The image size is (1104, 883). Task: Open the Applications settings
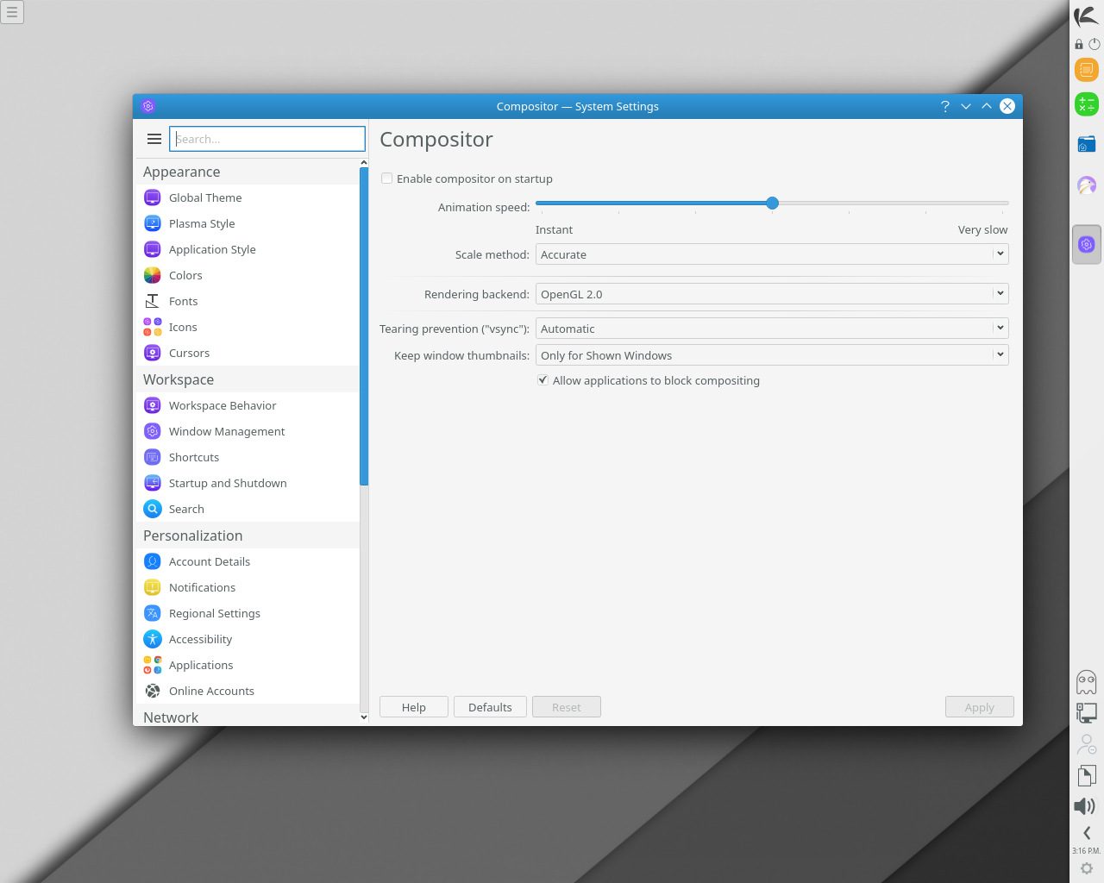click(x=247, y=665)
